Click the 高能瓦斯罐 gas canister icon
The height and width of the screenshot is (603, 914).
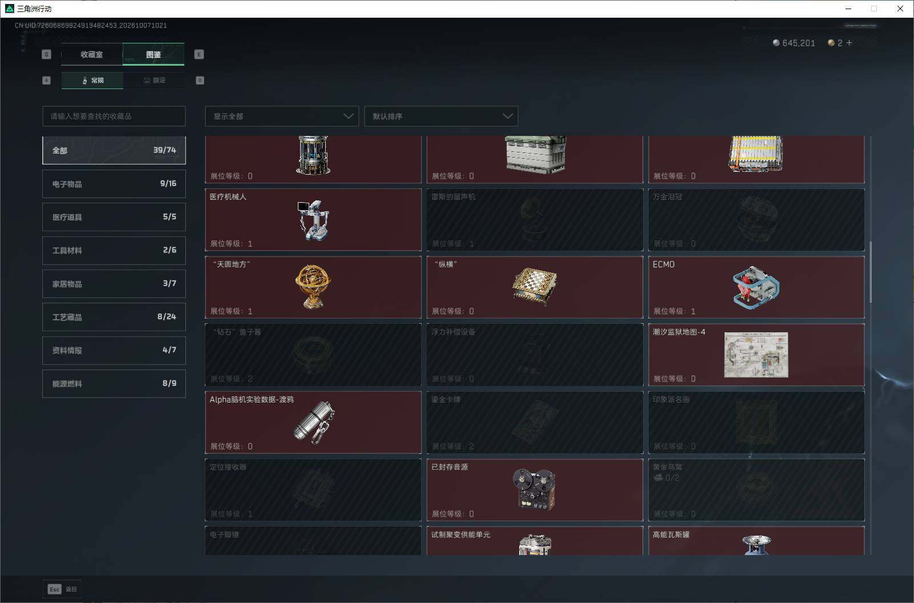click(x=756, y=545)
